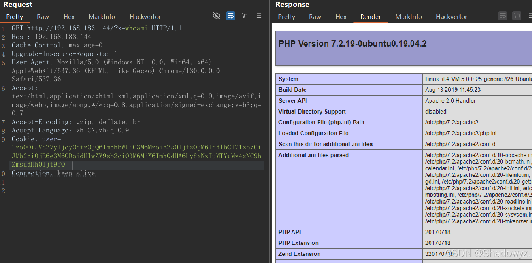Switch to Raw tab in Request
This screenshot has height=263, width=532.
pyautogui.click(x=43, y=17)
